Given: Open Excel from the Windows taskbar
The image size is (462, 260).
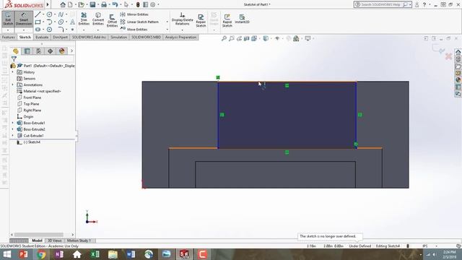Looking at the screenshot, I should pyautogui.click(x=95, y=254).
